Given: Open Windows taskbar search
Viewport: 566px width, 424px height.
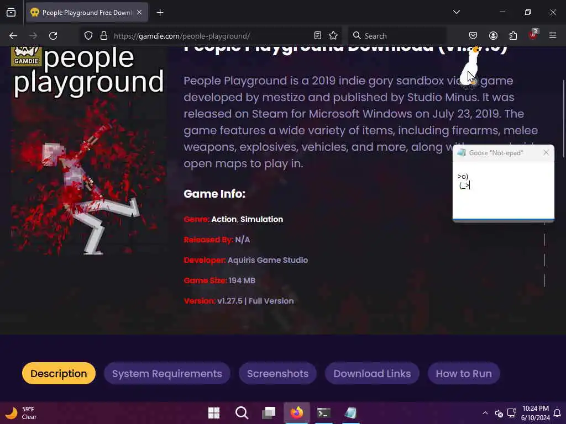Looking at the screenshot, I should click(x=242, y=413).
